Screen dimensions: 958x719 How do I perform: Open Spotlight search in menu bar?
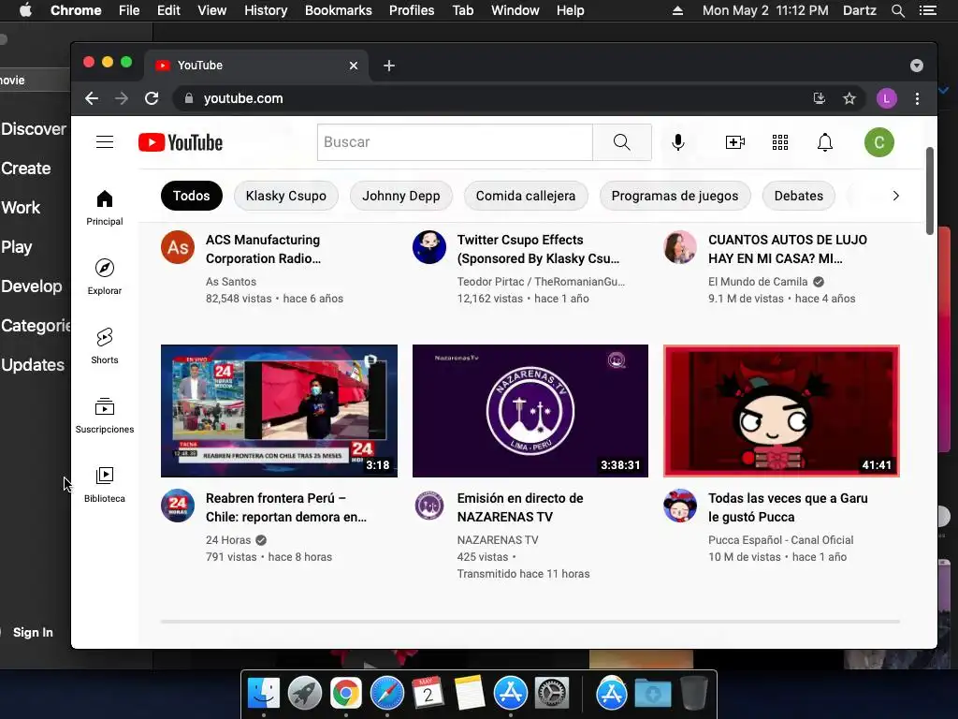pyautogui.click(x=897, y=10)
